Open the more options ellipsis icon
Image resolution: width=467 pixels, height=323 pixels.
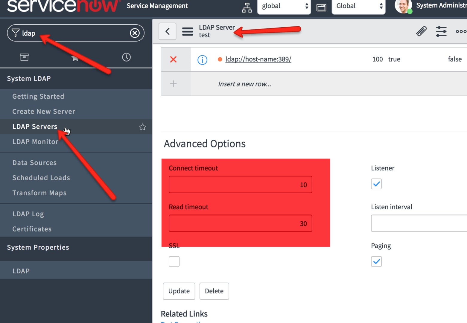point(461,31)
